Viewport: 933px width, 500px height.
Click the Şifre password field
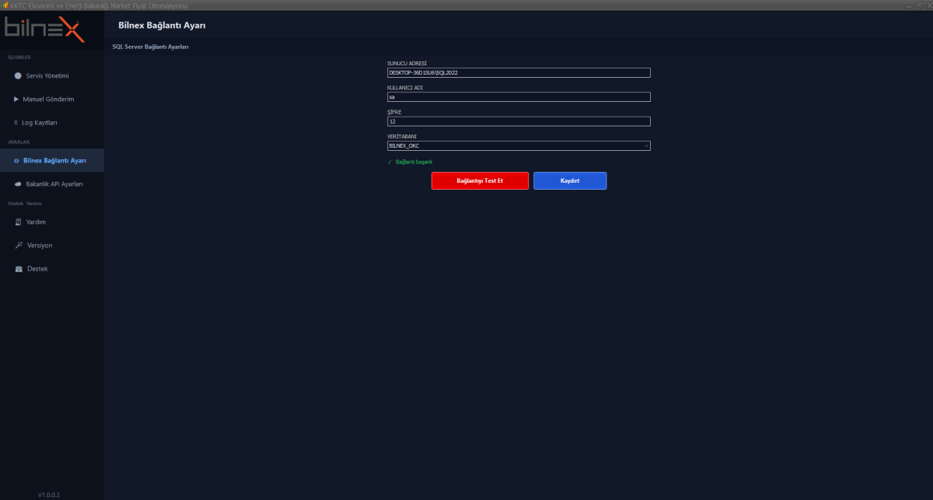[519, 121]
